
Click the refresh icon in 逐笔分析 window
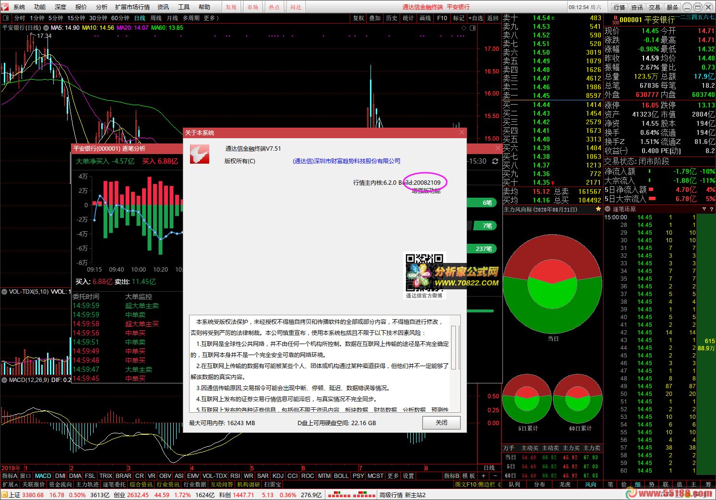click(x=495, y=161)
